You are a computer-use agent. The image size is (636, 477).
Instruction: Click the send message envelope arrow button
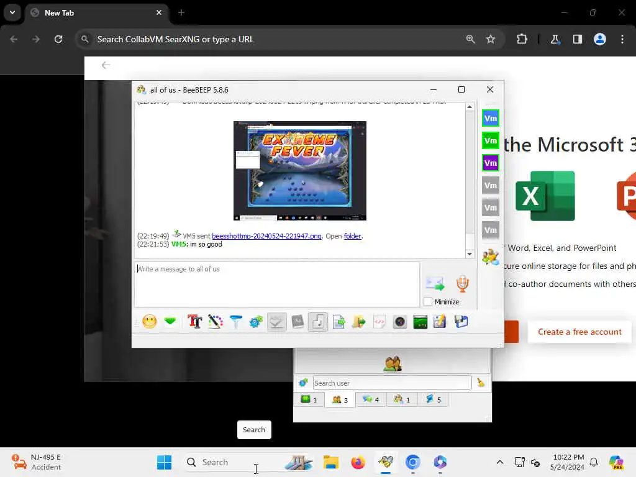tap(435, 283)
